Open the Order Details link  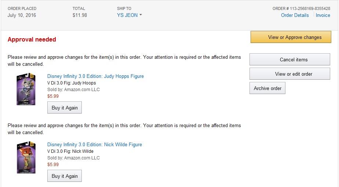295,15
